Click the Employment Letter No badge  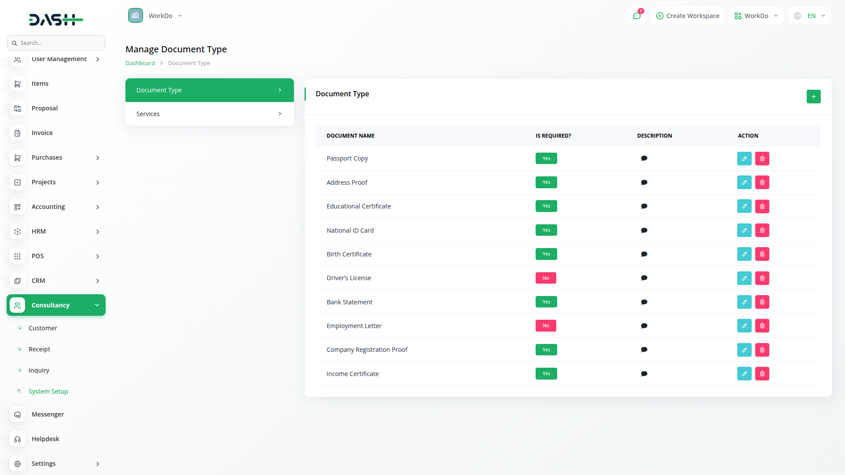[546, 326]
